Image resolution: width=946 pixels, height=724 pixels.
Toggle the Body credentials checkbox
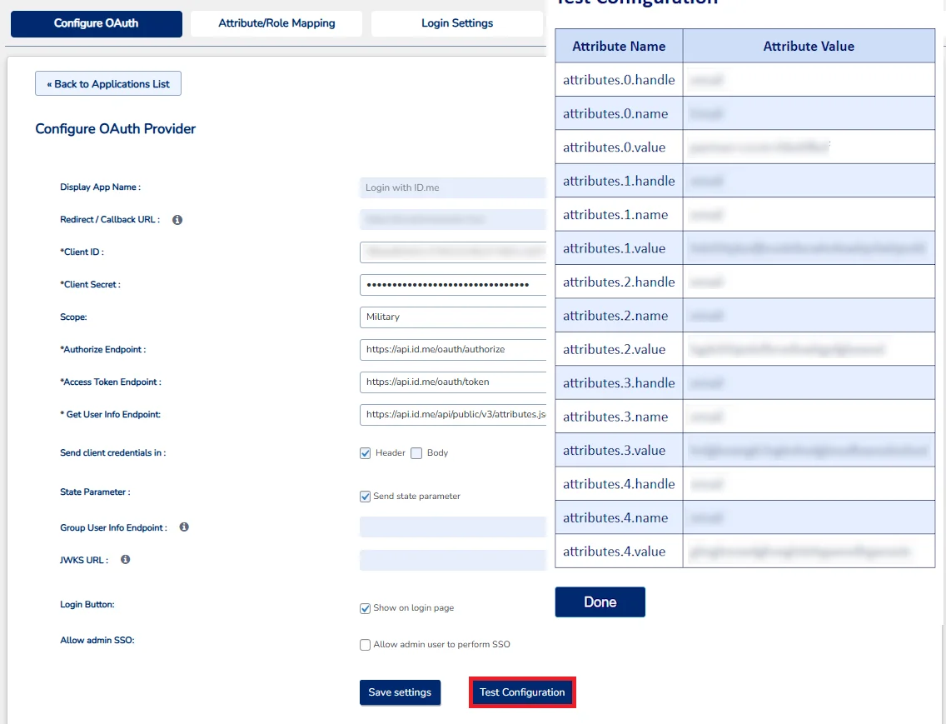416,453
